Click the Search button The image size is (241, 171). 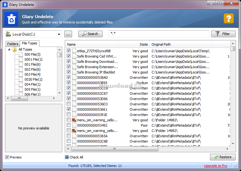[90, 34]
